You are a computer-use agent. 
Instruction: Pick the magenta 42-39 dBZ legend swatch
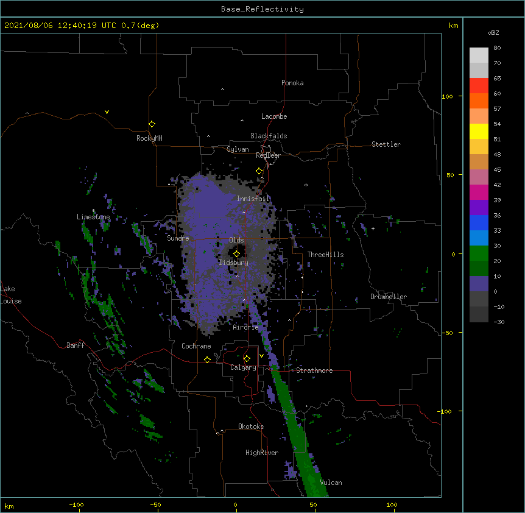[x=479, y=192]
